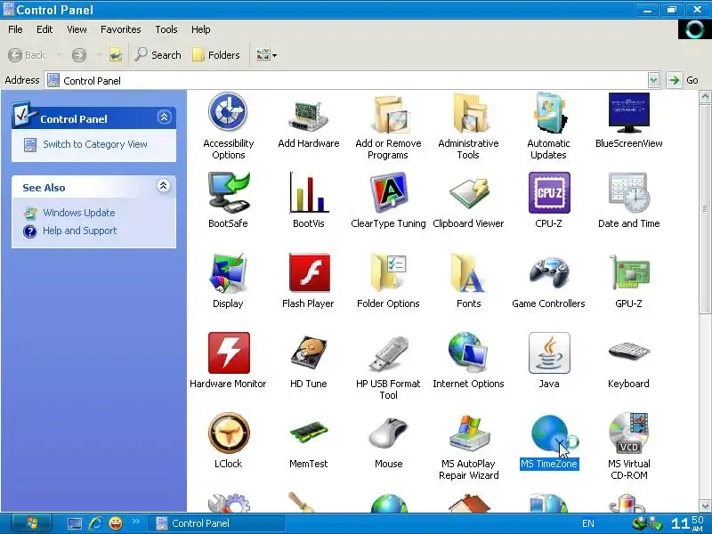Viewport: 712px width, 534px height.
Task: Open Display properties
Action: click(x=228, y=280)
